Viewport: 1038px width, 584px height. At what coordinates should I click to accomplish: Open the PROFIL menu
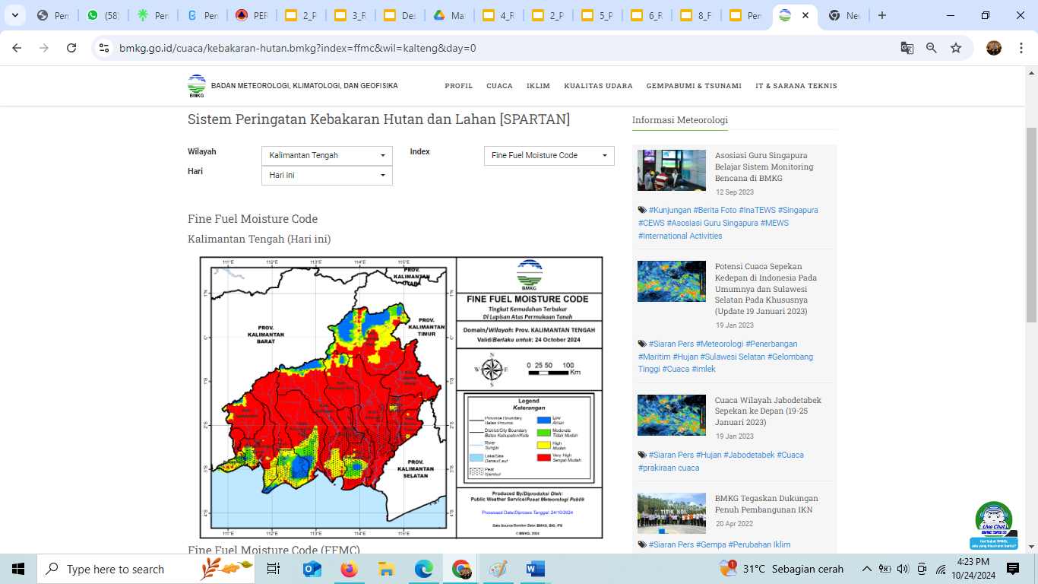click(459, 86)
